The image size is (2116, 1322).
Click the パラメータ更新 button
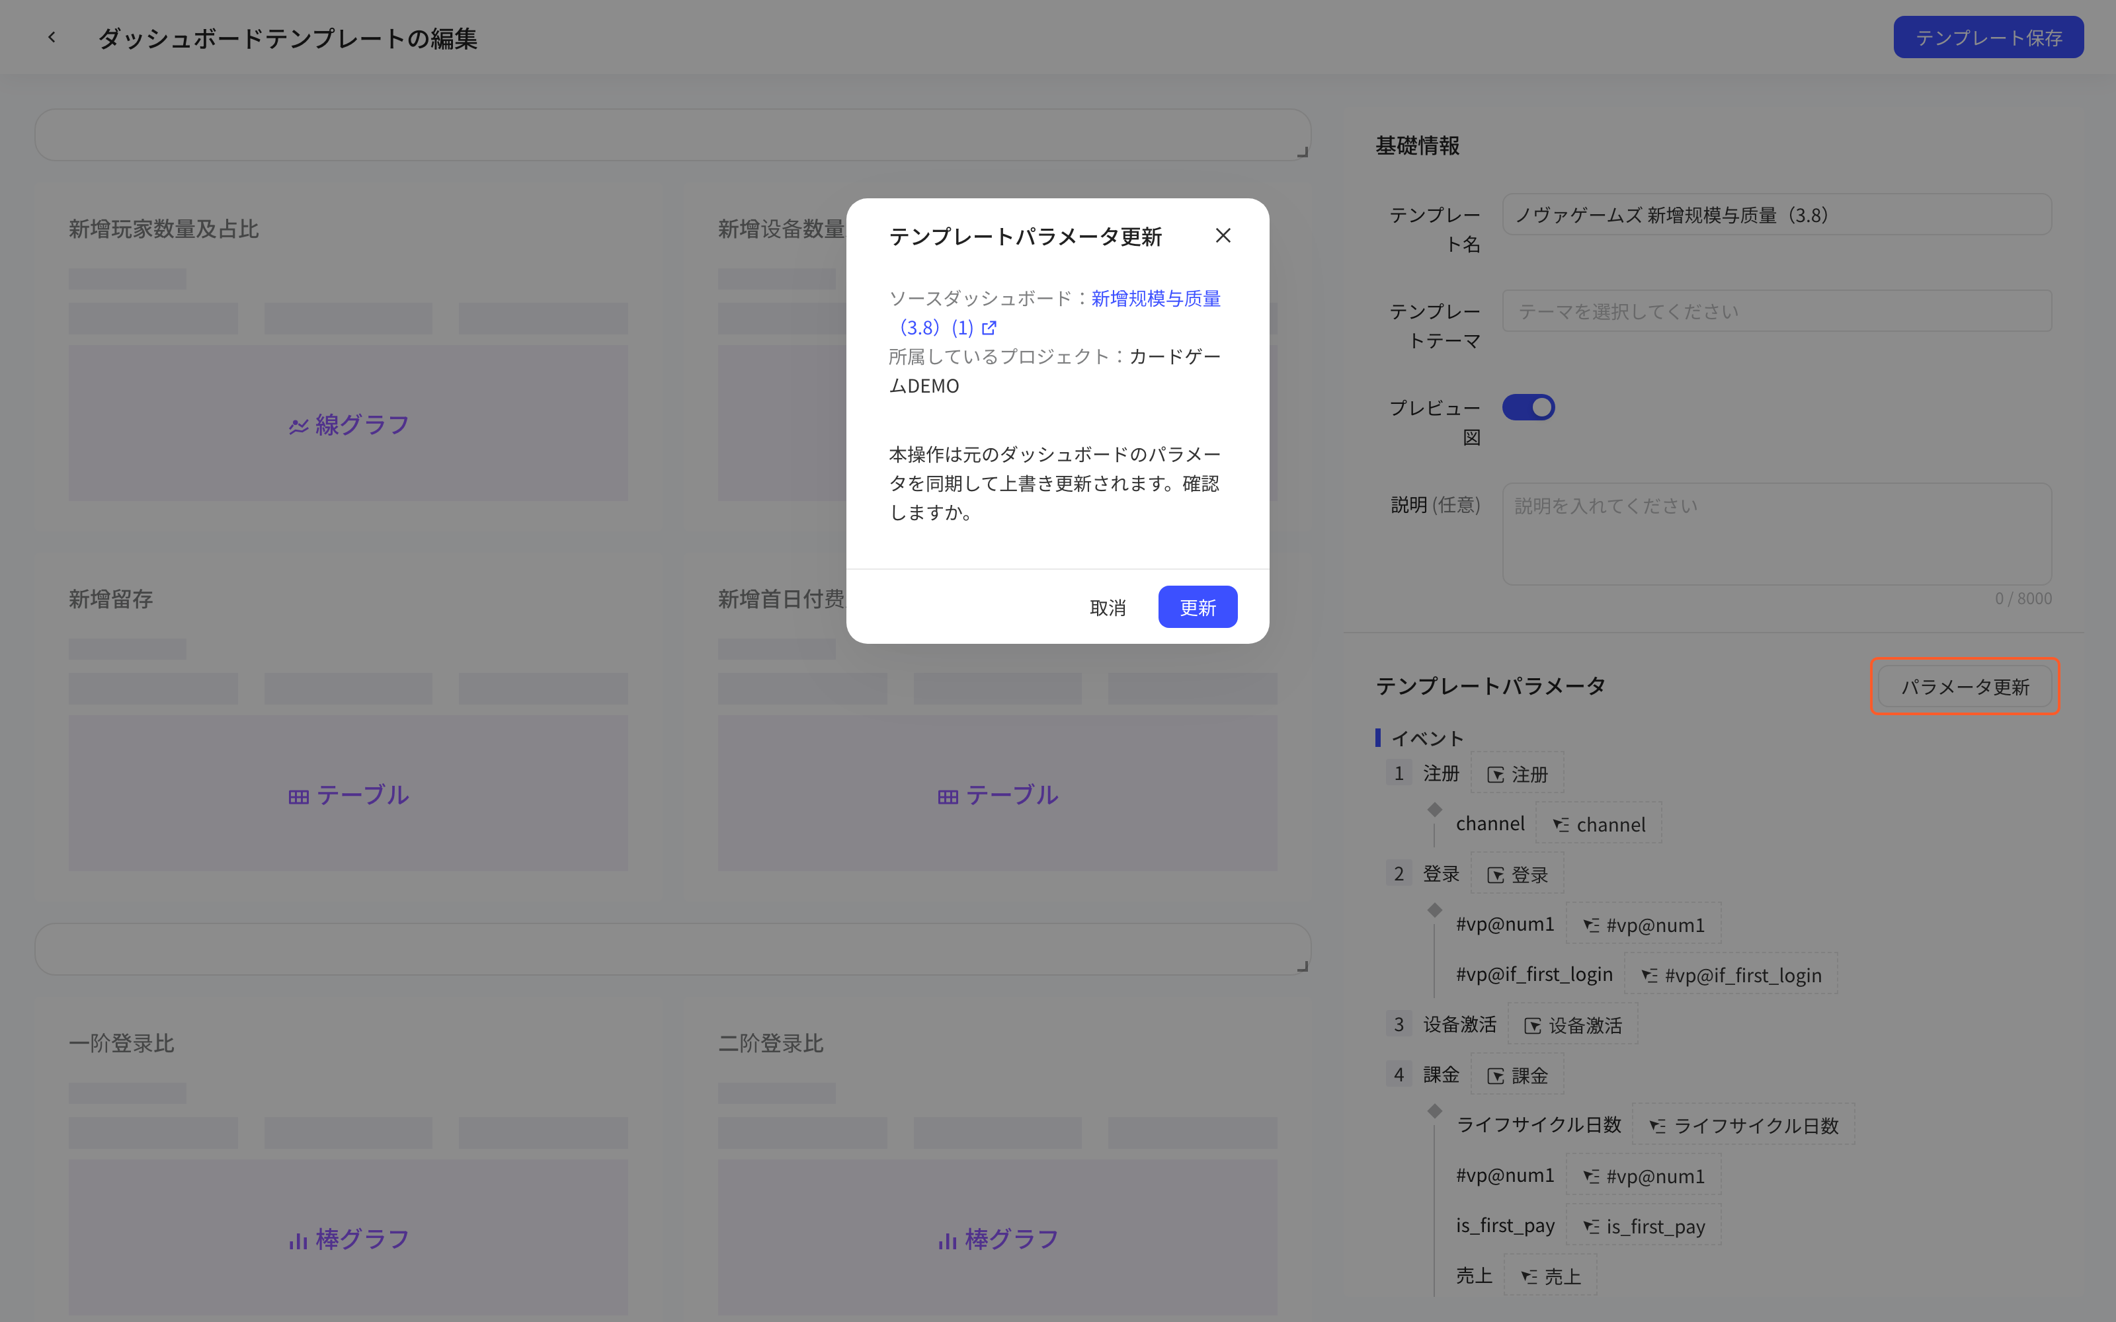pos(1965,686)
